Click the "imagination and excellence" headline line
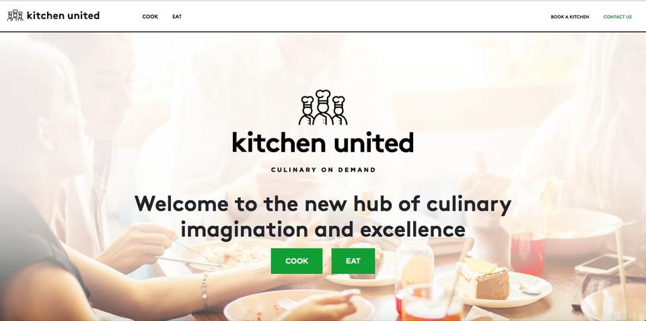Image resolution: width=646 pixels, height=321 pixels. click(x=323, y=229)
